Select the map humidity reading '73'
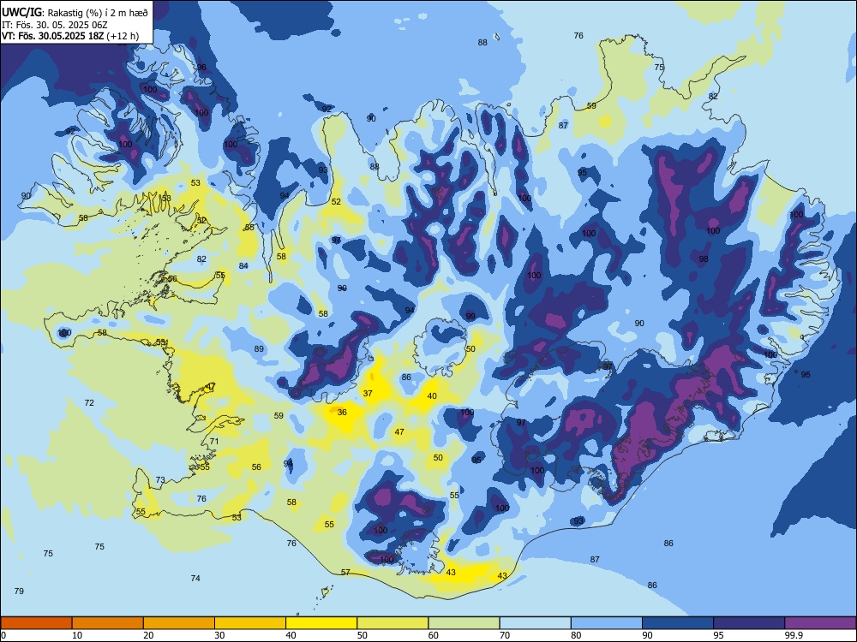This screenshot has height=642, width=857. pos(160,480)
